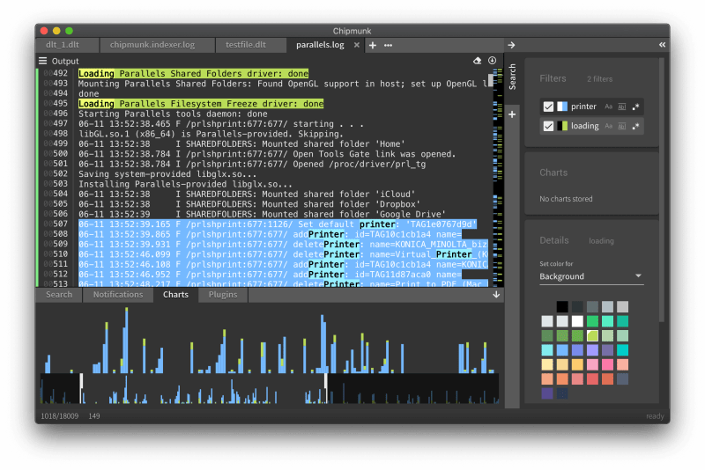Open the bottom Search tab
705x470 pixels.
[x=59, y=295]
